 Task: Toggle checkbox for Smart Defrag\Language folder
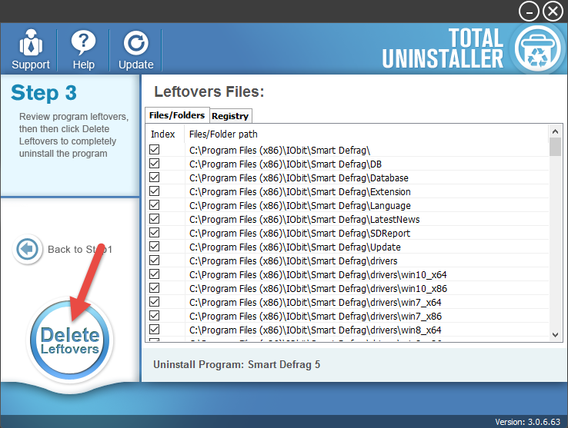(155, 205)
